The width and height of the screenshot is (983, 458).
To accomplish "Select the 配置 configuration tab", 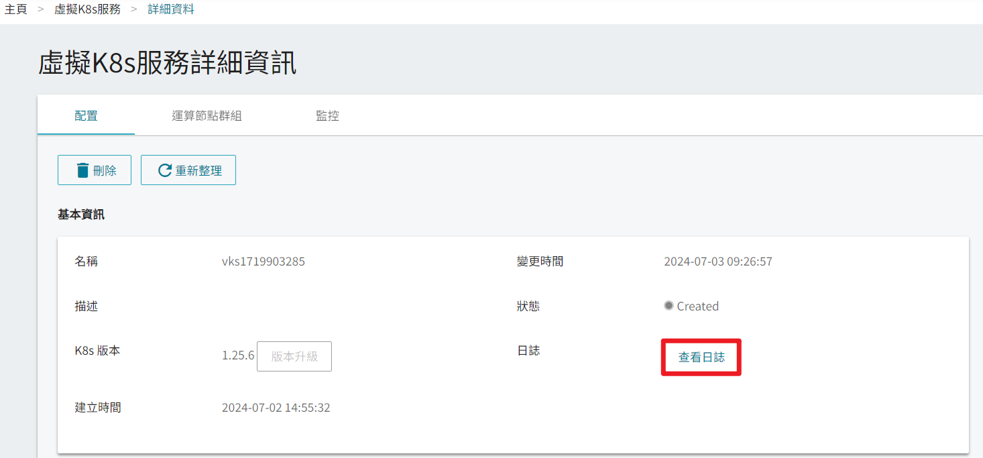I will click(86, 116).
